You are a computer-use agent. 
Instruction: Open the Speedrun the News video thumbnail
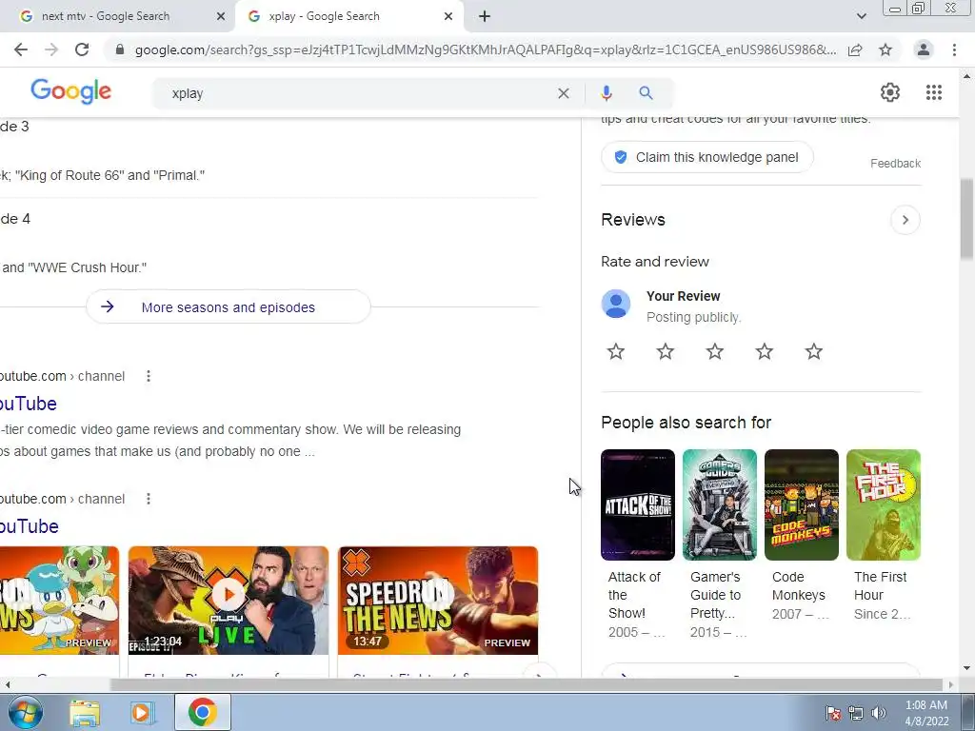pos(438,600)
